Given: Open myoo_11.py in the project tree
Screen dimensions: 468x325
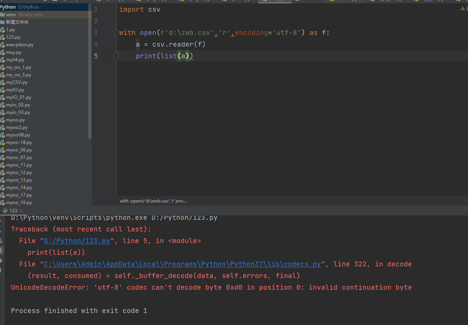Looking at the screenshot, I should click(x=19, y=165).
